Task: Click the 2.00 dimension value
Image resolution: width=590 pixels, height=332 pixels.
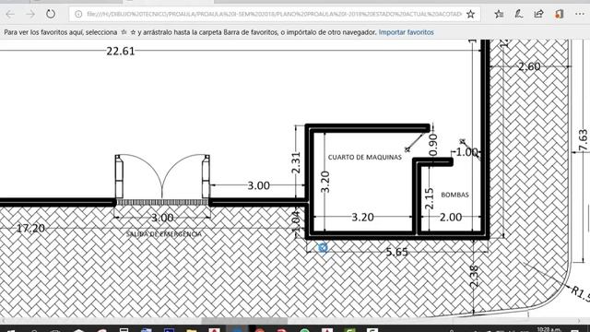Action: point(451,218)
